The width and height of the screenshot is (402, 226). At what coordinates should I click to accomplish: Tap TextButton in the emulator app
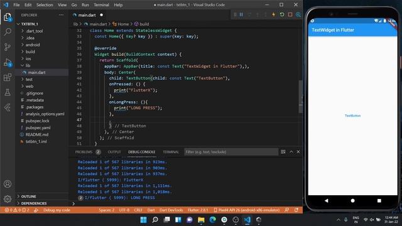point(352,116)
